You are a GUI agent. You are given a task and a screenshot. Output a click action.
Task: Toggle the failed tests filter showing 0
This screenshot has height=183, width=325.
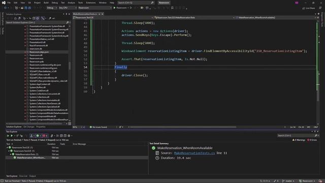point(45,136)
